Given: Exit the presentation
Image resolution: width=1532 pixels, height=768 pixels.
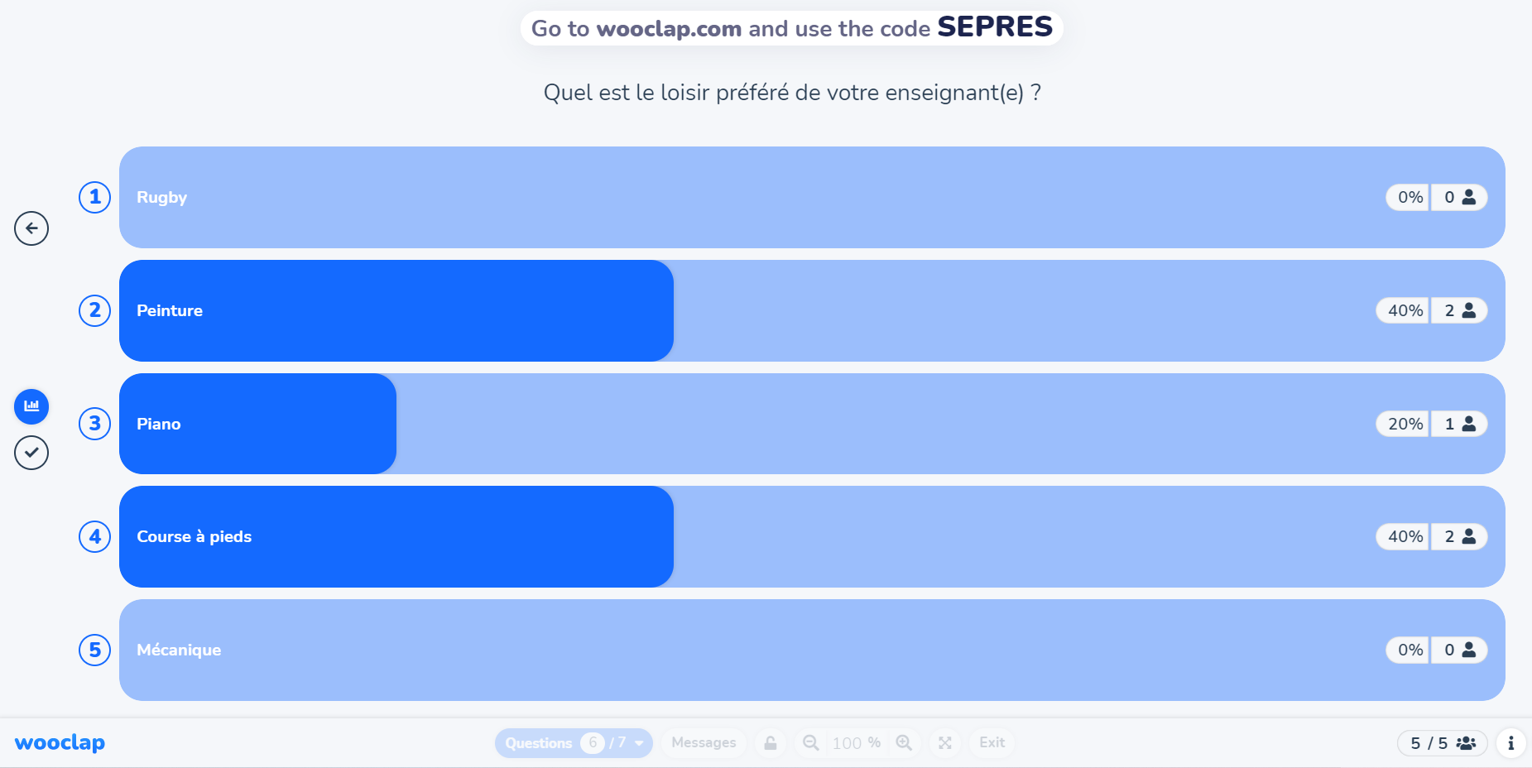Looking at the screenshot, I should coord(991,742).
